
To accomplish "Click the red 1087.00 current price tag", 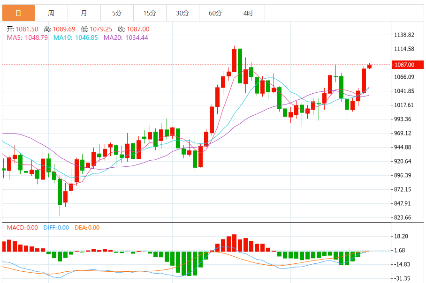I will coord(407,65).
